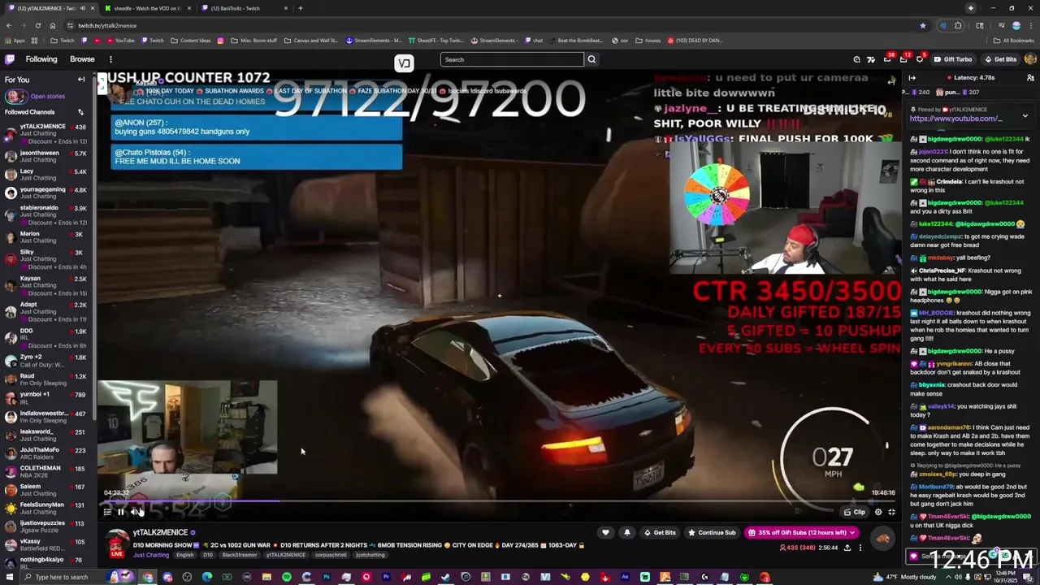
Task: Seek on the video progress bar
Action: [498, 501]
